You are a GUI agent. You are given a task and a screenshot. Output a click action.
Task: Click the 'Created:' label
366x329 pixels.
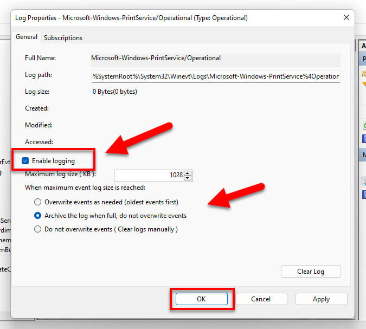[37, 108]
